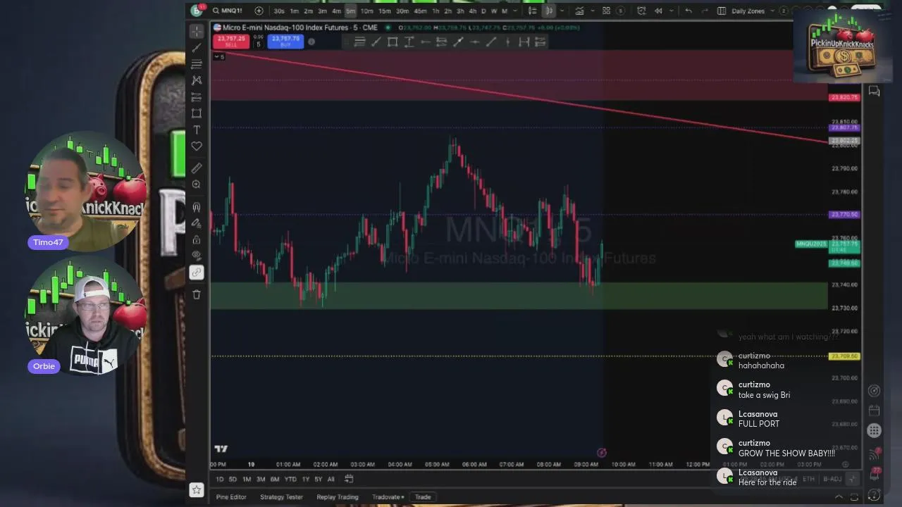Screen dimensions: 902x507
Task: Select the 4h timeframe
Action: coord(472,11)
